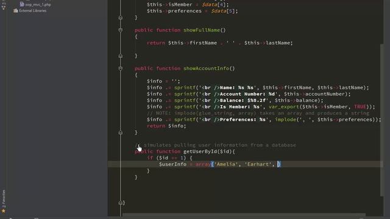Click the NOTE implode comment line
Screen dimensions: 390x219
[x=258, y=113]
